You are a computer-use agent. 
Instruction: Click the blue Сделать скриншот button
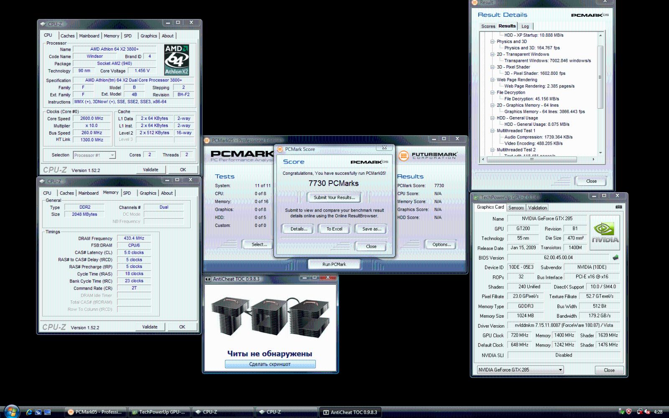(x=270, y=364)
